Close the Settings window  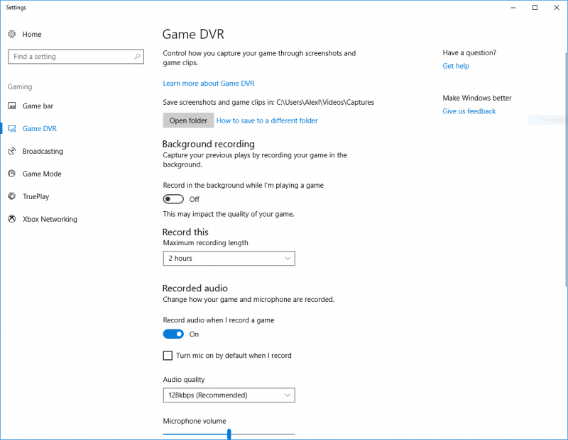pos(557,8)
